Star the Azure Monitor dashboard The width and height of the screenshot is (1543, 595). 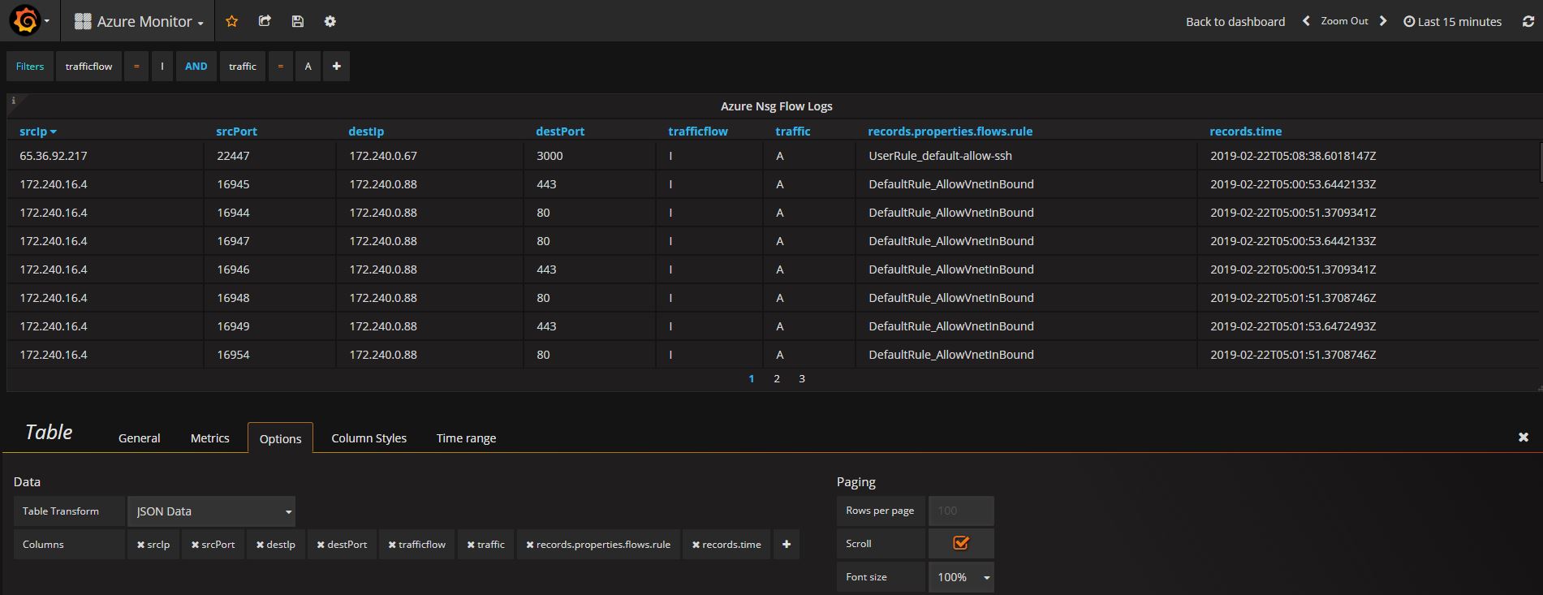click(231, 21)
